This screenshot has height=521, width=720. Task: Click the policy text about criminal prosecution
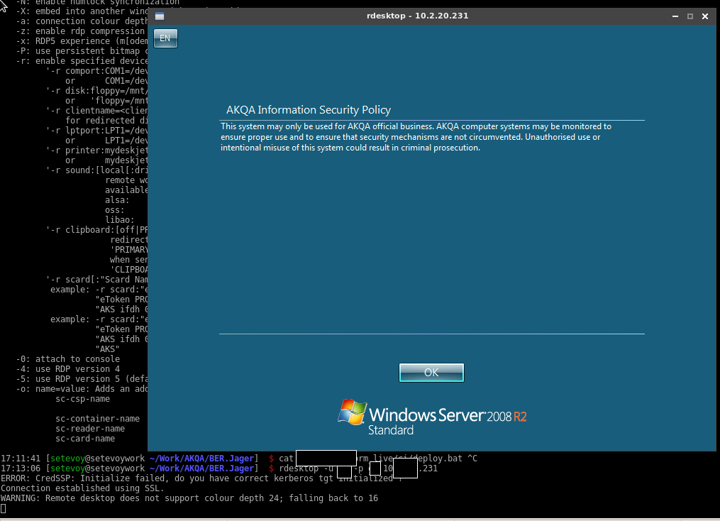pyautogui.click(x=416, y=137)
